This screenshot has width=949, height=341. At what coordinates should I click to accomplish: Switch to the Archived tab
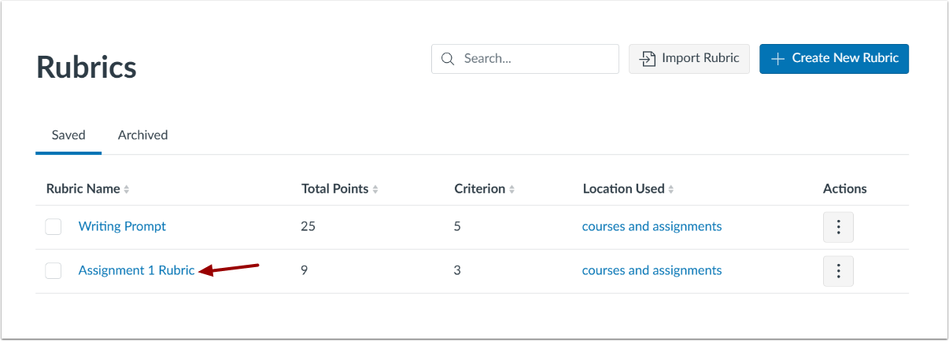coord(142,135)
